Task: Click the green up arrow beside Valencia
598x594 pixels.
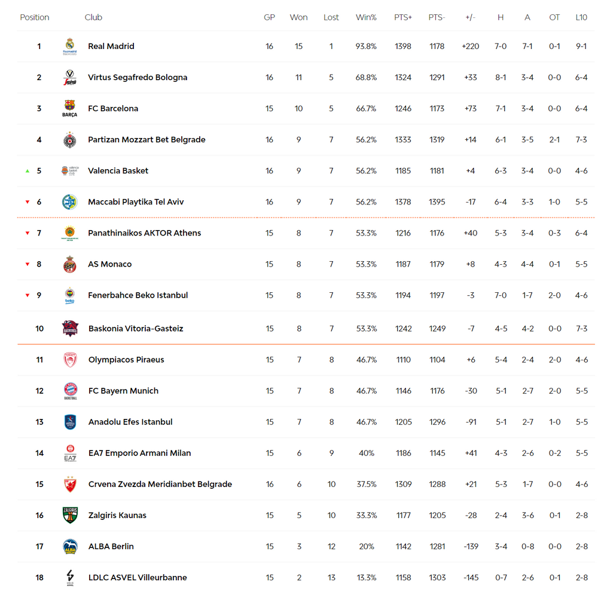Action: (28, 171)
